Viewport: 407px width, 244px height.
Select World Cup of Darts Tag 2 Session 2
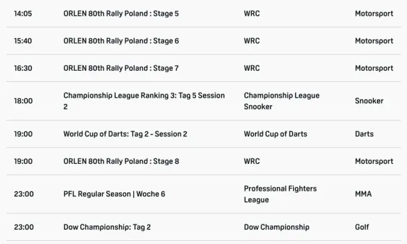click(x=125, y=134)
